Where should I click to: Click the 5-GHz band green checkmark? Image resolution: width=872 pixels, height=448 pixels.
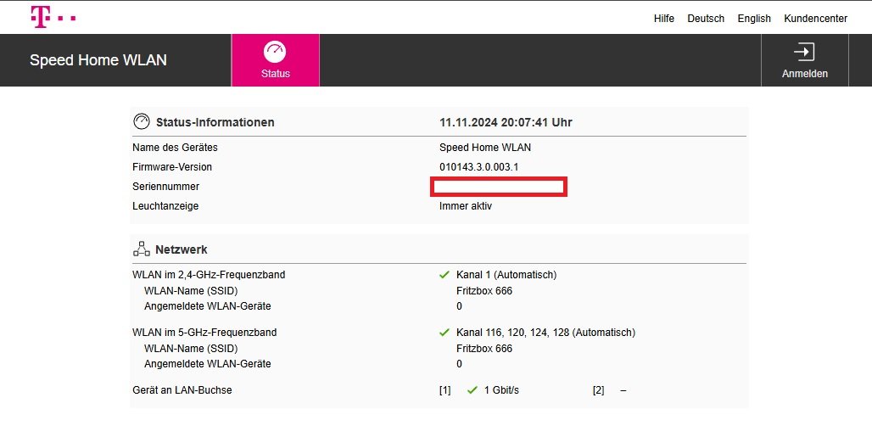(x=444, y=333)
